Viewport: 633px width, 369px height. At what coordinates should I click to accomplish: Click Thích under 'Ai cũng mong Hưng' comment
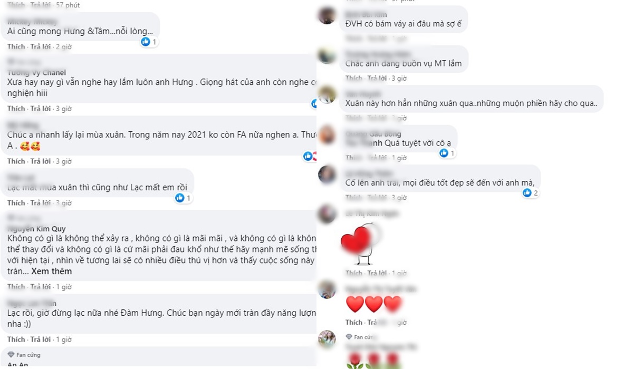16,47
